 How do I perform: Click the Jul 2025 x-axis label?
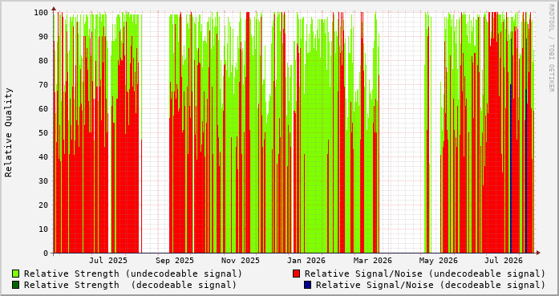click(x=108, y=261)
